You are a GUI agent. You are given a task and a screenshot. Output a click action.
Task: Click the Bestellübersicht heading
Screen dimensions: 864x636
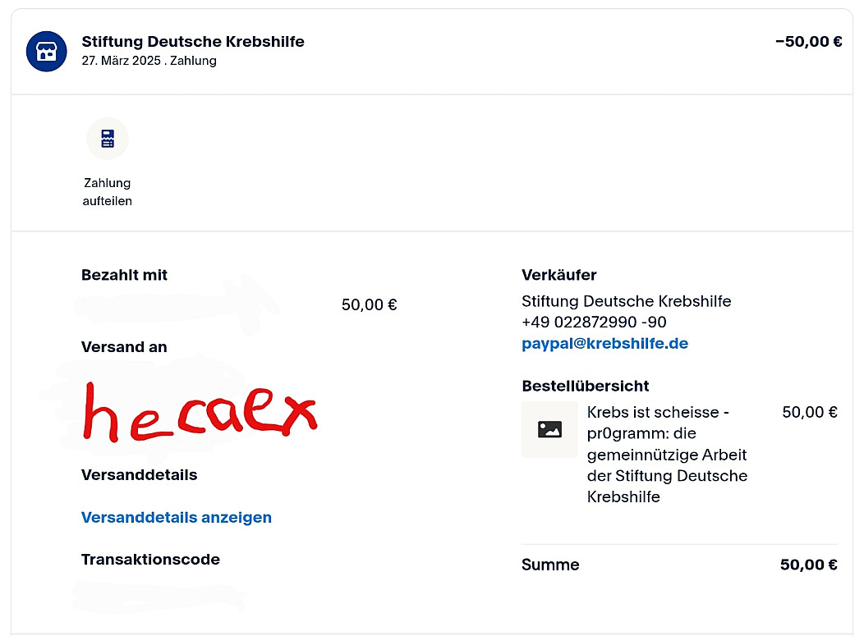585,386
